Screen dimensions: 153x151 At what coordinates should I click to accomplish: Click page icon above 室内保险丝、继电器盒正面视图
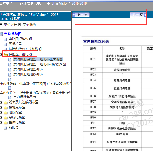(x=10, y=79)
